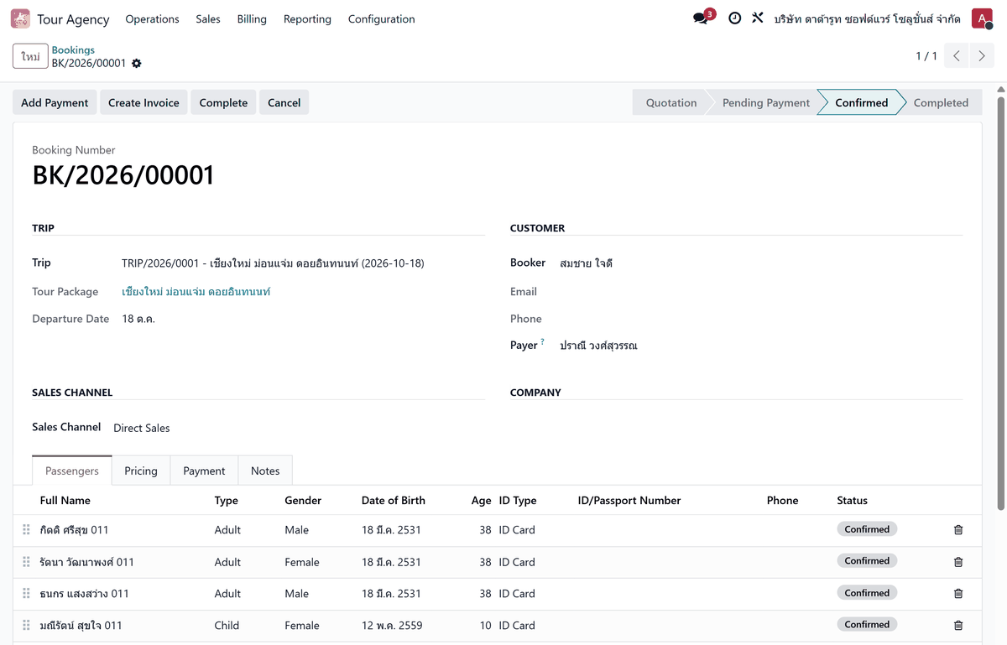The width and height of the screenshot is (1007, 645).
Task: Open the Reporting menu
Action: 307,18
